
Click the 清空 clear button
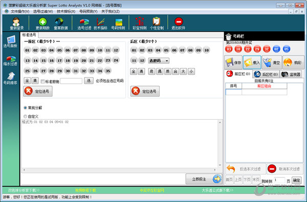click(x=272, y=62)
